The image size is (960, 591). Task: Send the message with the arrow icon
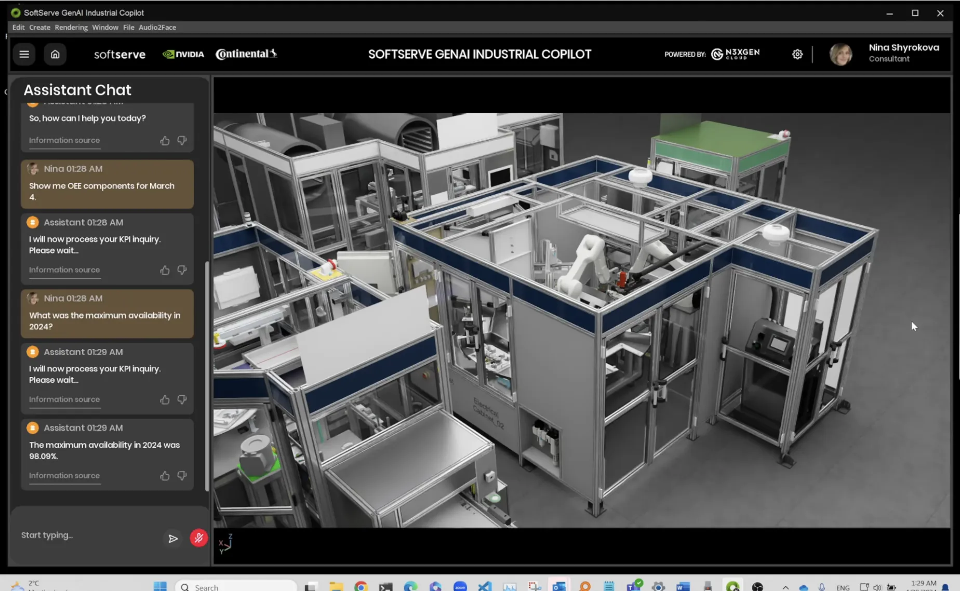click(x=173, y=539)
